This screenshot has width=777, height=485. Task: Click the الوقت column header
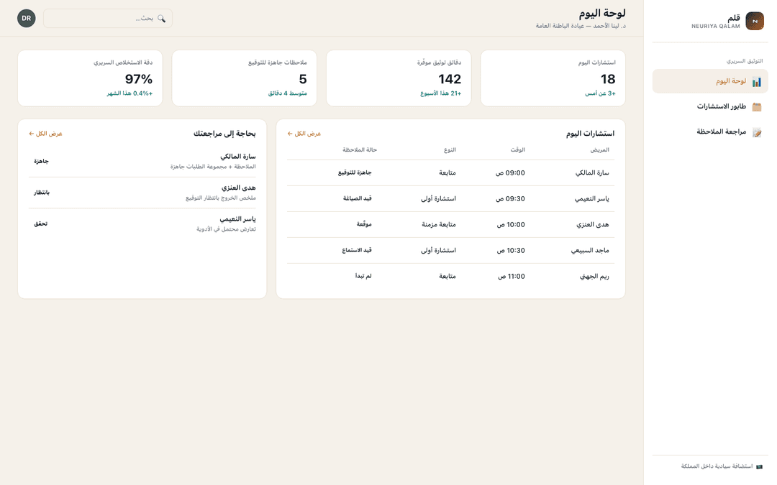(x=517, y=149)
